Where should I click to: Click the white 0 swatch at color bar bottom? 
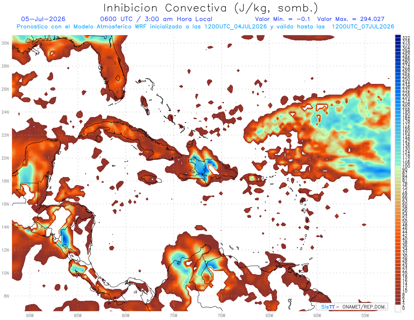pyautogui.click(x=398, y=309)
